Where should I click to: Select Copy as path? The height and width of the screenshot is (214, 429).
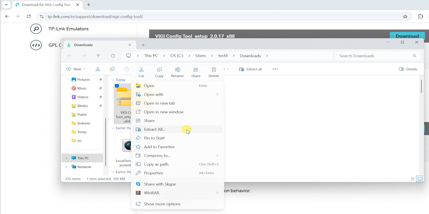pos(177,164)
